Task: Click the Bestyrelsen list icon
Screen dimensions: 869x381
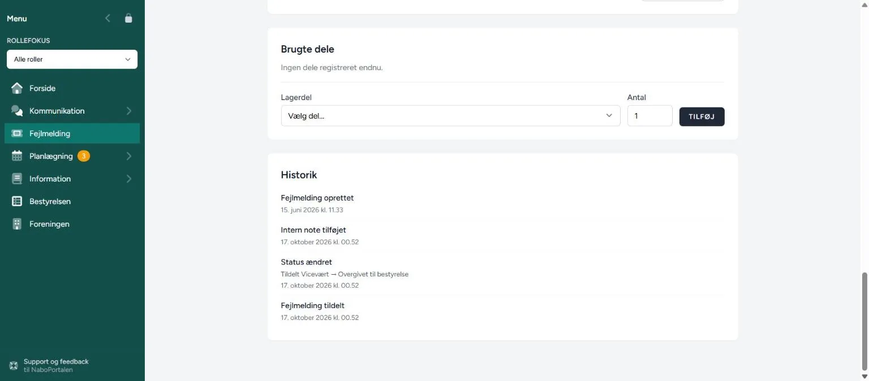Action: click(x=17, y=201)
